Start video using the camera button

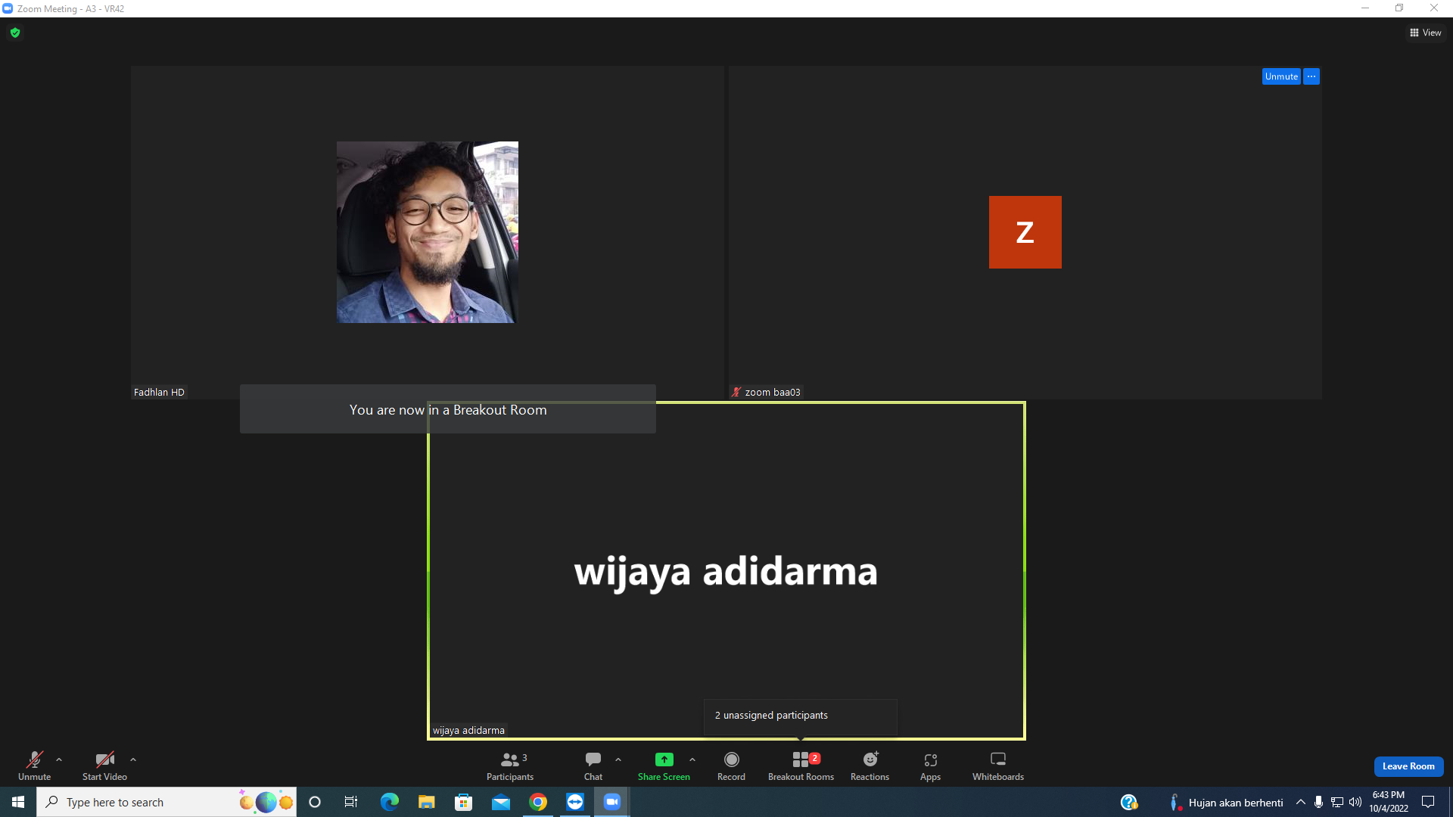point(104,766)
